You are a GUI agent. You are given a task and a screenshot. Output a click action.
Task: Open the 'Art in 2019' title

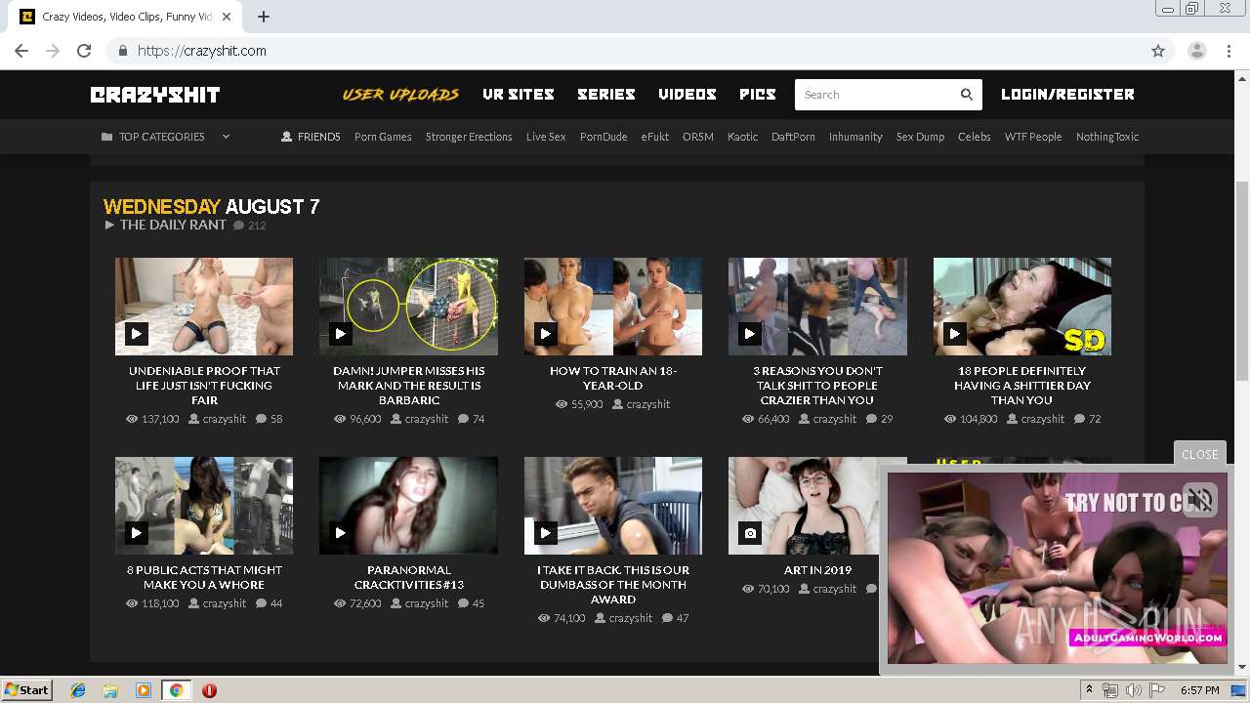pos(817,570)
